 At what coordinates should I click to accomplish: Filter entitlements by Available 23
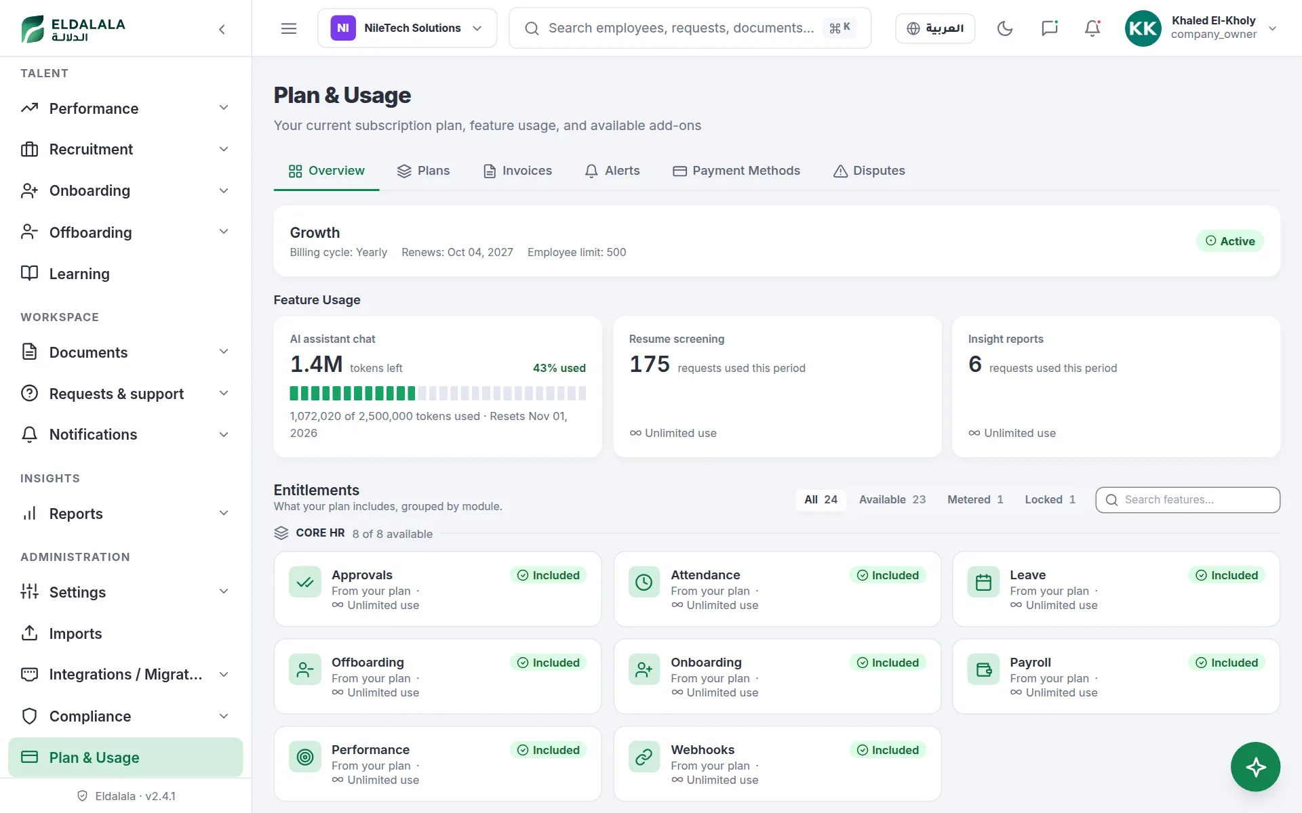tap(892, 499)
